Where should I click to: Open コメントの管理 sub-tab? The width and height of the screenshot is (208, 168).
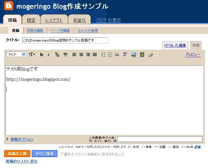88,31
